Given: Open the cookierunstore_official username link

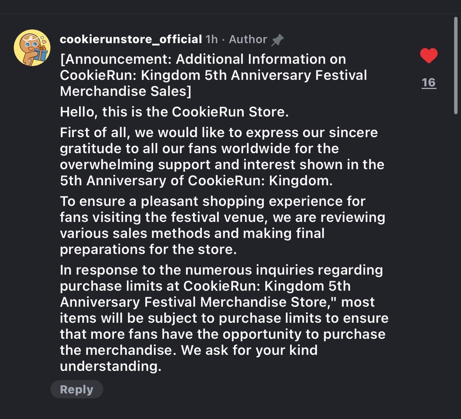Looking at the screenshot, I should click(x=131, y=39).
